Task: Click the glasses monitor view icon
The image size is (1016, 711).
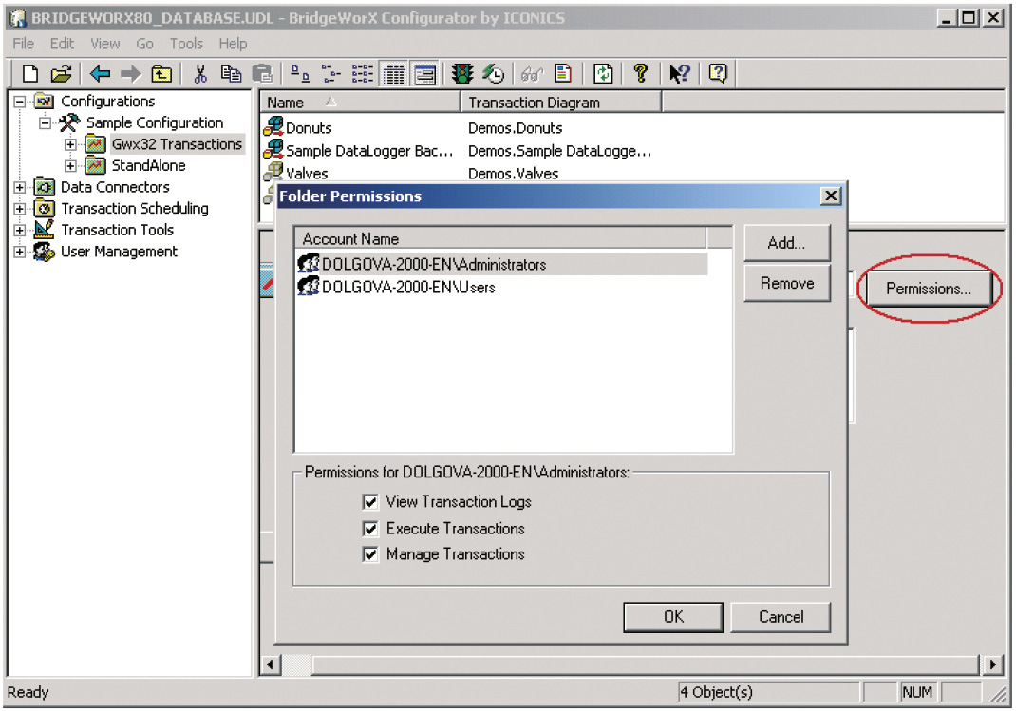Action: point(532,74)
